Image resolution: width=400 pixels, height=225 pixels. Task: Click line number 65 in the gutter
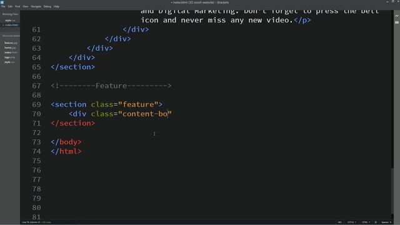point(36,67)
